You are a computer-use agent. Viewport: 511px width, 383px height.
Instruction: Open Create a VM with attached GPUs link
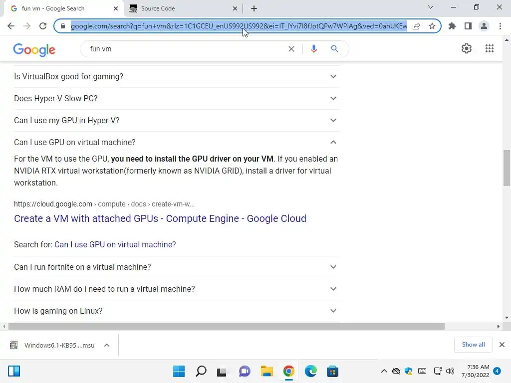[160, 218]
